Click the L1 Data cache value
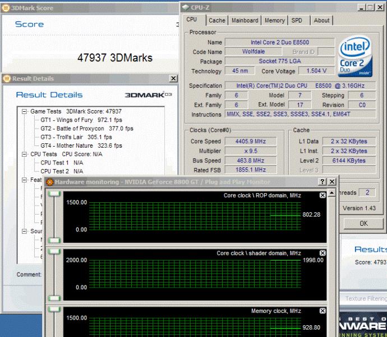This screenshot has width=387, height=337. point(349,141)
